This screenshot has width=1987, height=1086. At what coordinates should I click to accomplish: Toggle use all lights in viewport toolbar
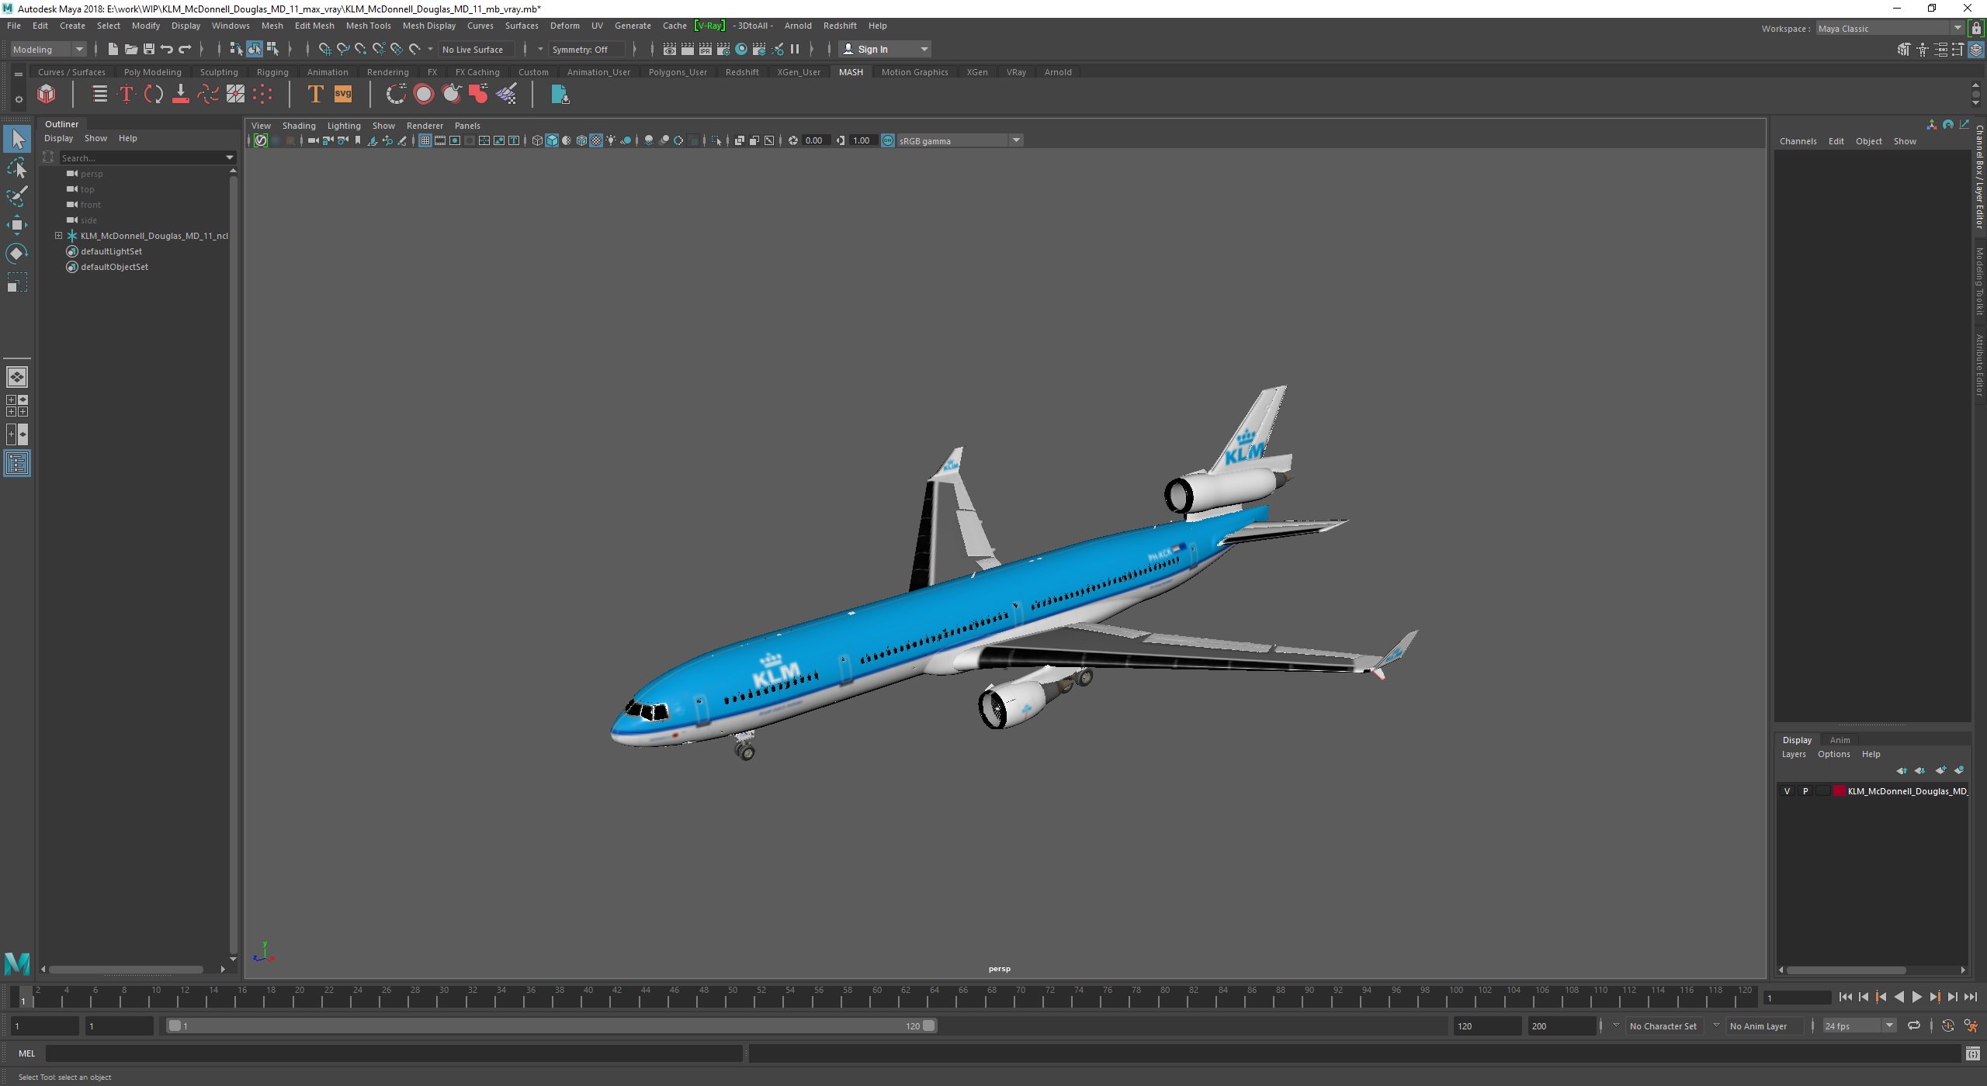pyautogui.click(x=611, y=140)
